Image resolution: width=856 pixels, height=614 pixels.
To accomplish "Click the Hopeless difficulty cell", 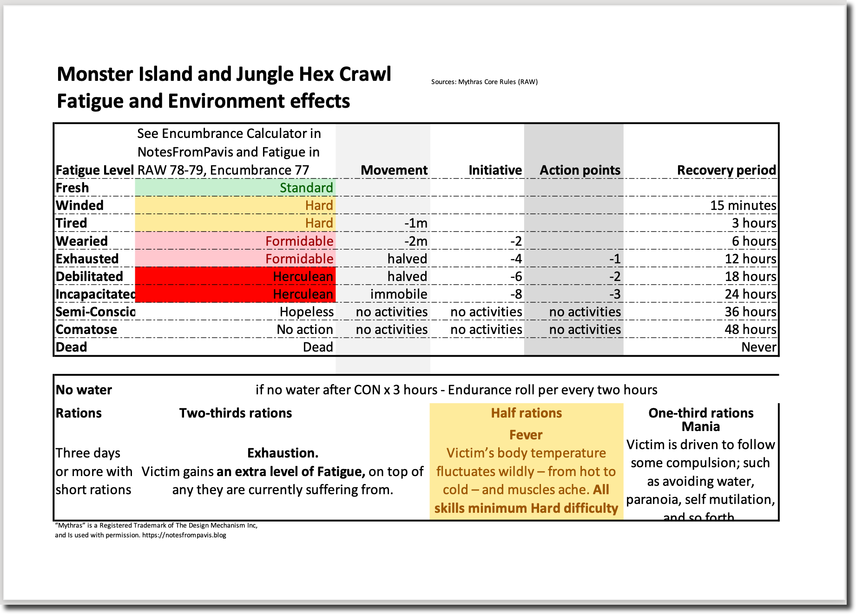I will 306,312.
